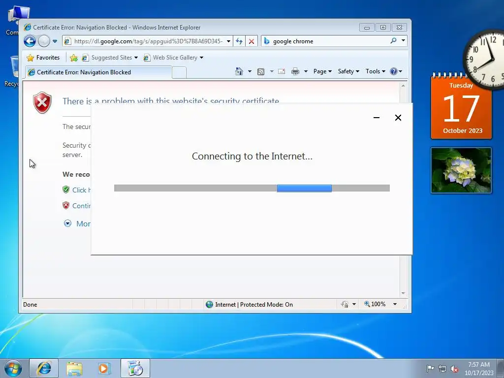Hit the Refresh button in IE
Screen dimensions: 504x378
(239, 41)
